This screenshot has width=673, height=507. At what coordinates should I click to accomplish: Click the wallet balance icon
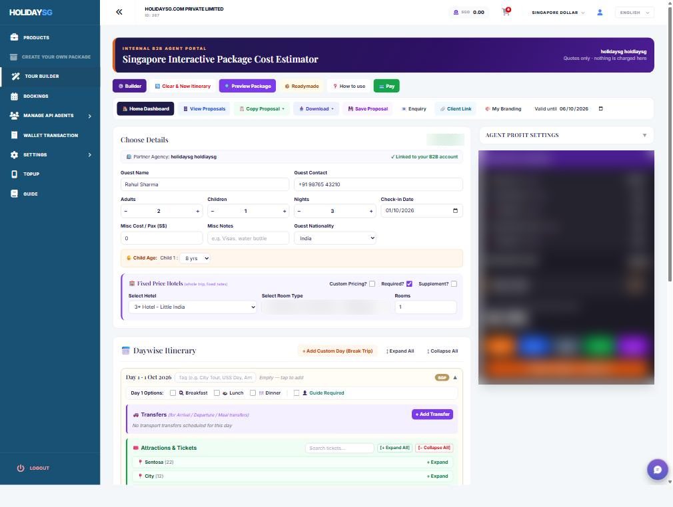coord(456,13)
